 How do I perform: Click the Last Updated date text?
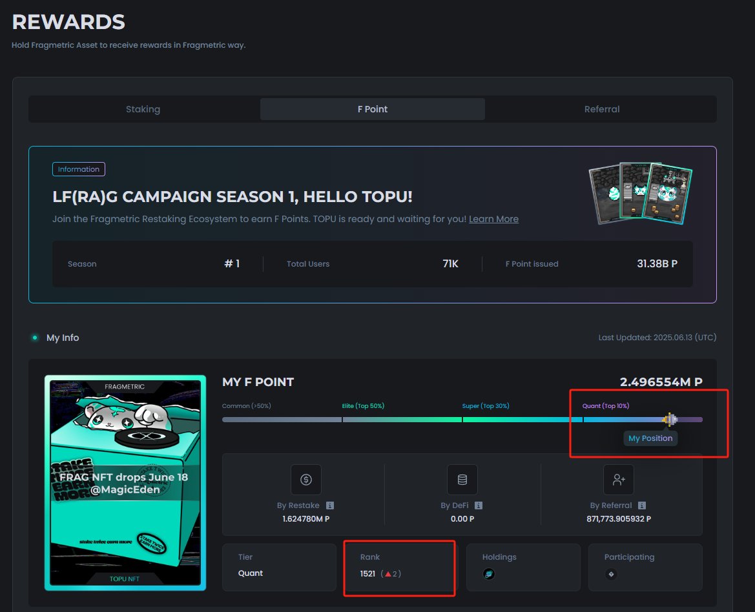657,337
